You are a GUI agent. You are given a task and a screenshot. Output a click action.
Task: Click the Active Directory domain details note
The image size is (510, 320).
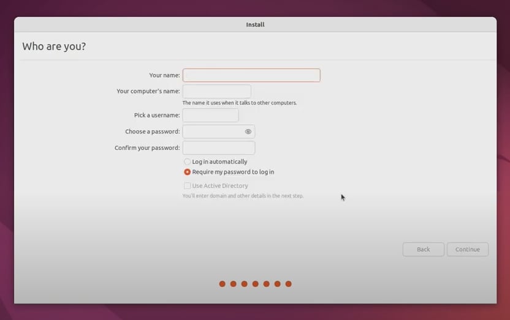coord(243,196)
